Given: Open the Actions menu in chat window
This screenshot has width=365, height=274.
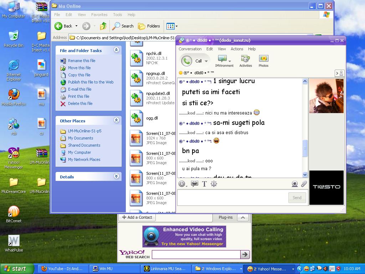Looking at the screenshot, I should [237, 49].
